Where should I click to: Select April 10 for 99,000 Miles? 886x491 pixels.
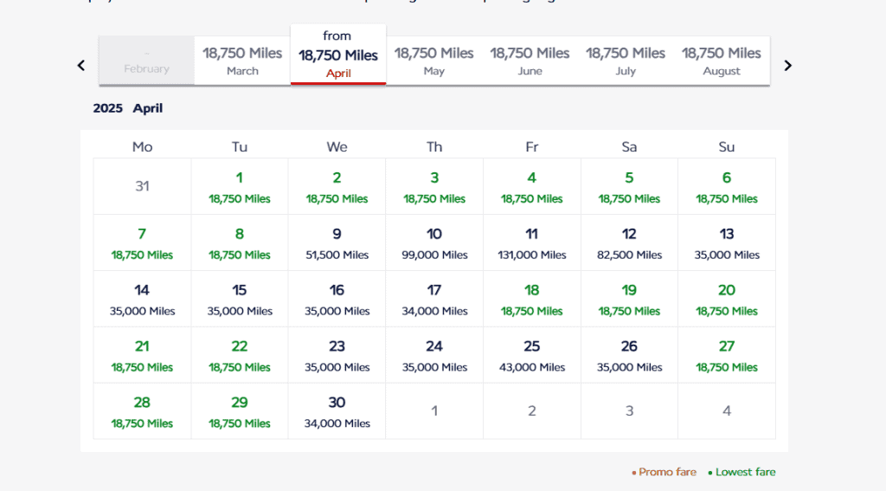(434, 242)
